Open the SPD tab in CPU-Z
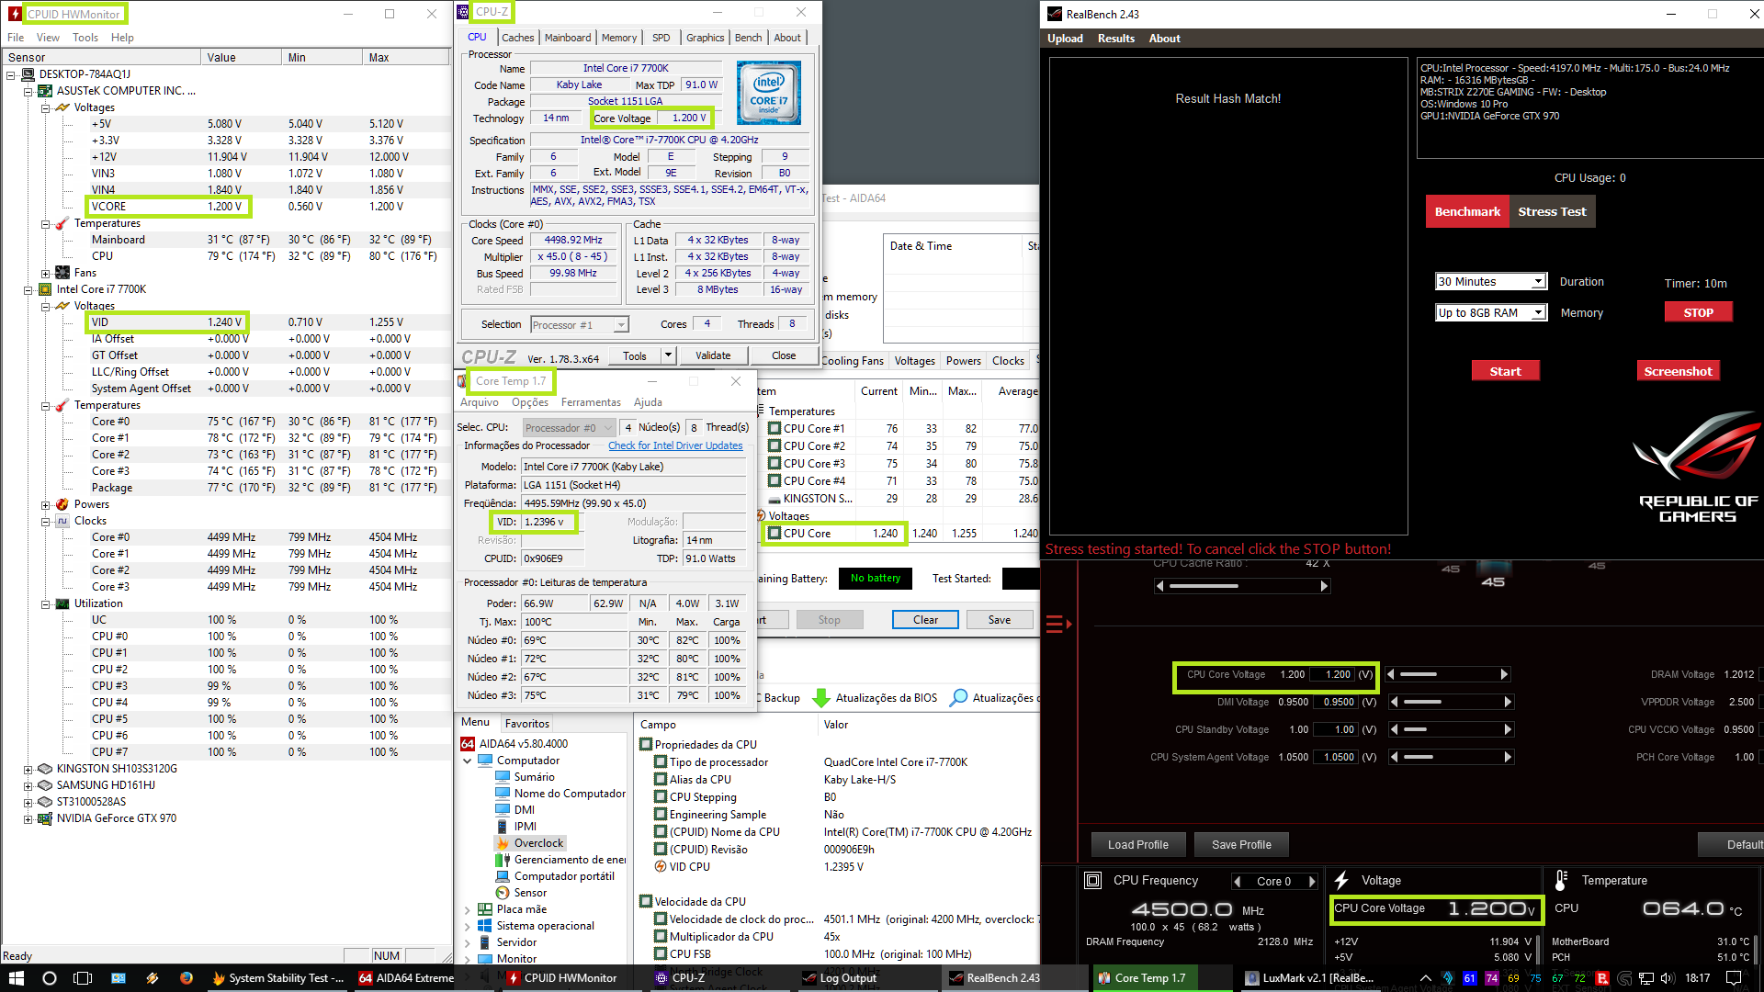 coord(661,38)
